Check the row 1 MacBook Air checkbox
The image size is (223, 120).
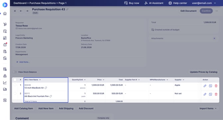tap(15, 85)
